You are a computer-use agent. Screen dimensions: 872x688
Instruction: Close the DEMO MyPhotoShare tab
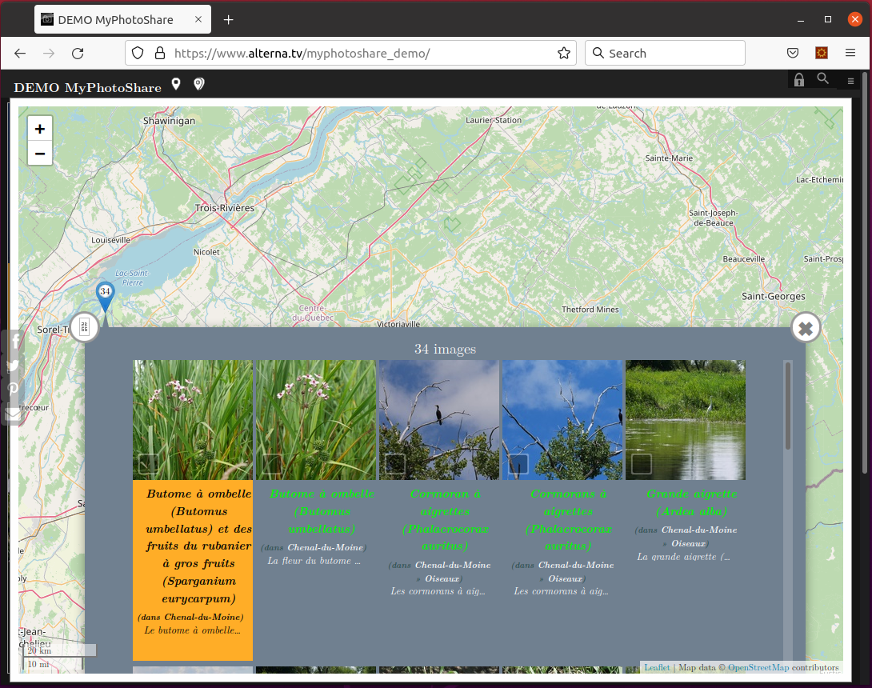pos(198,19)
